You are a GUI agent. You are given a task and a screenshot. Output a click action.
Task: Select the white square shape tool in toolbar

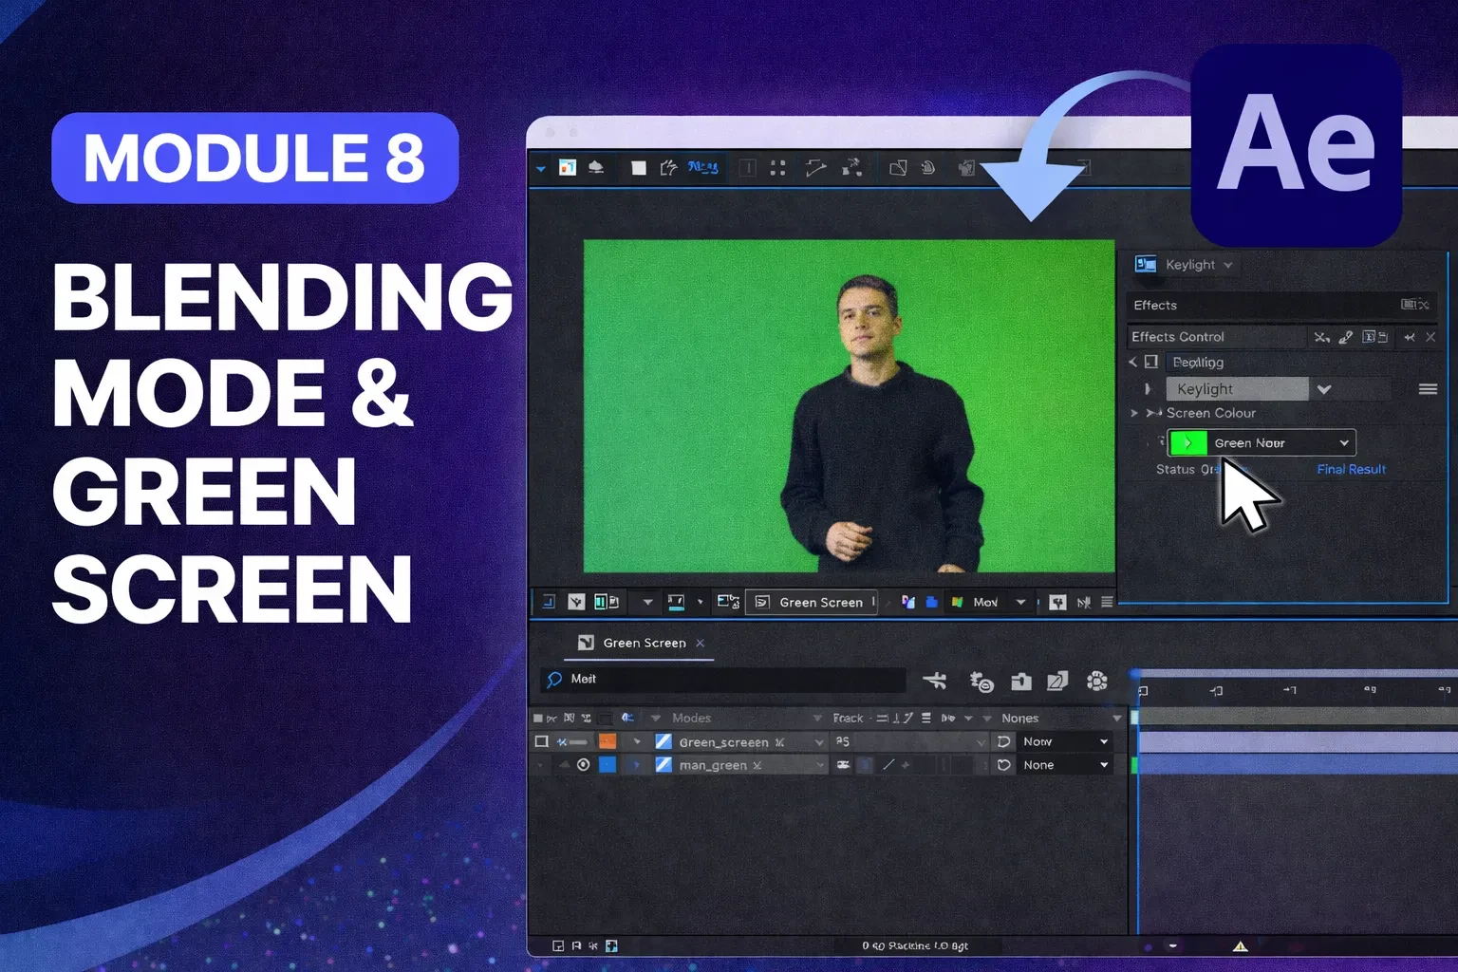[x=639, y=168]
